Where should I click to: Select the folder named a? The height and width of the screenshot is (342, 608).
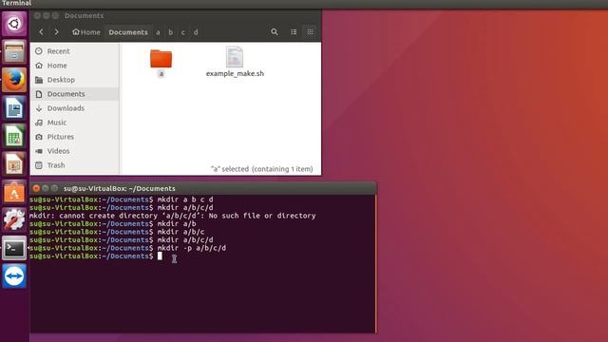click(161, 63)
